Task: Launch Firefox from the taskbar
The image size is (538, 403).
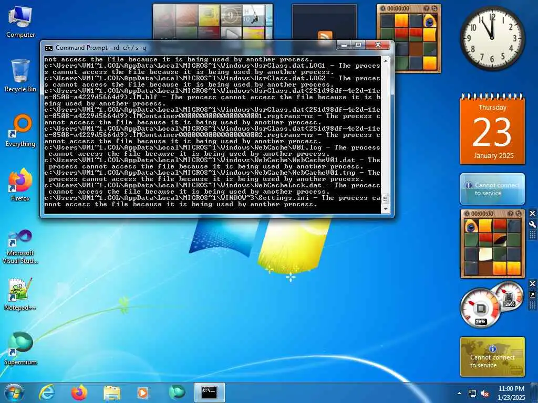Action: (79, 393)
